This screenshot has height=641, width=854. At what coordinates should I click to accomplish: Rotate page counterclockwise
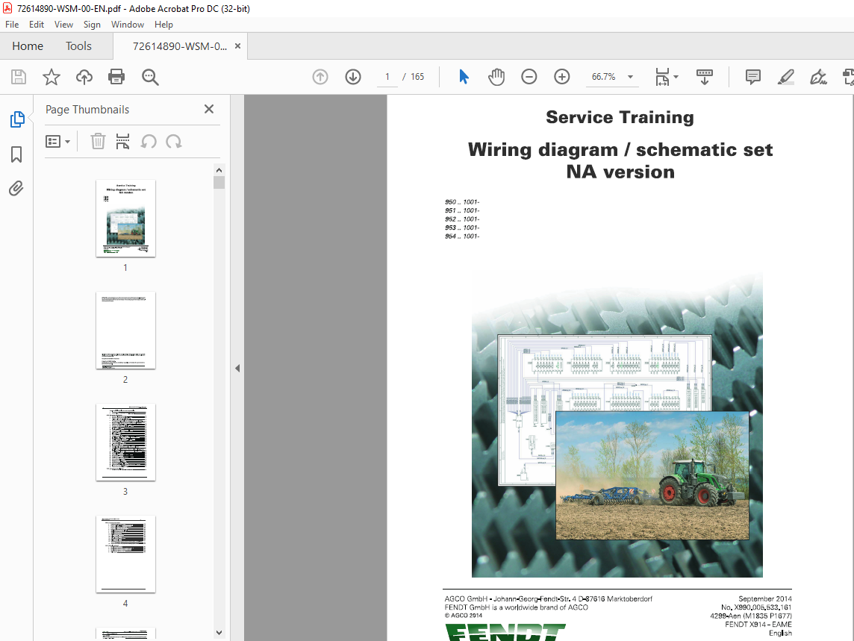coord(148,142)
